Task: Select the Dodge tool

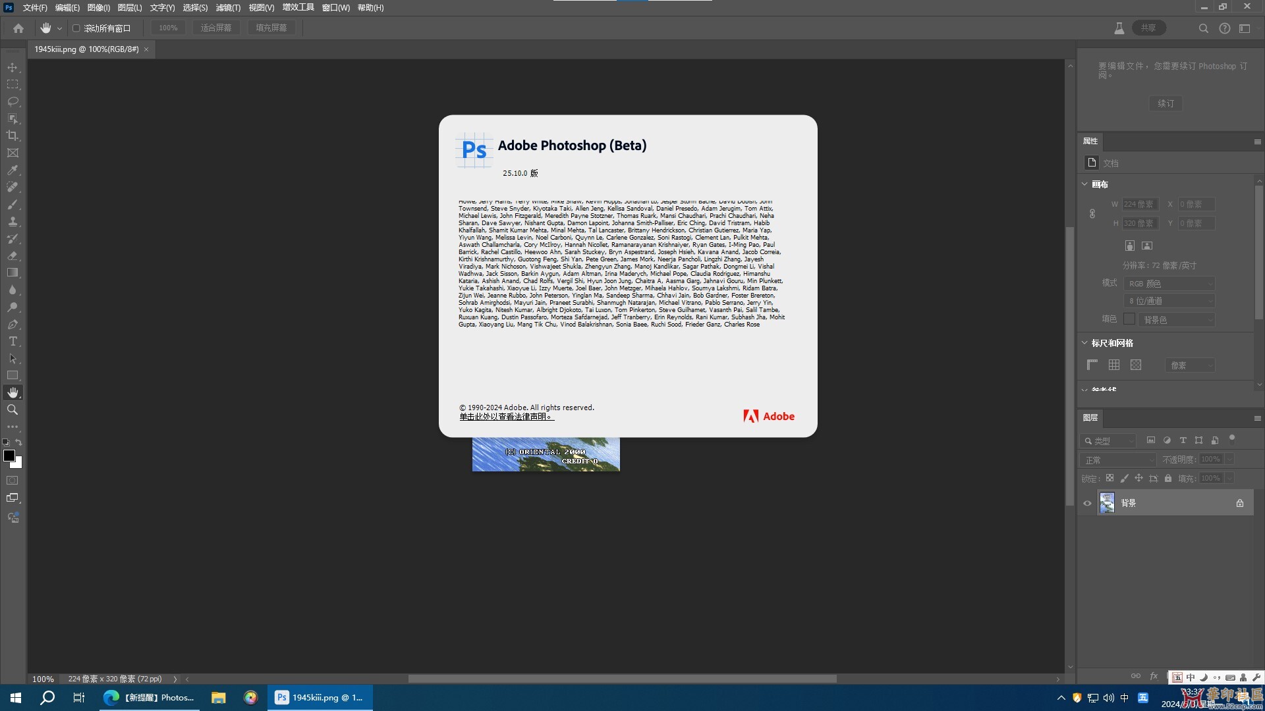Action: [13, 307]
